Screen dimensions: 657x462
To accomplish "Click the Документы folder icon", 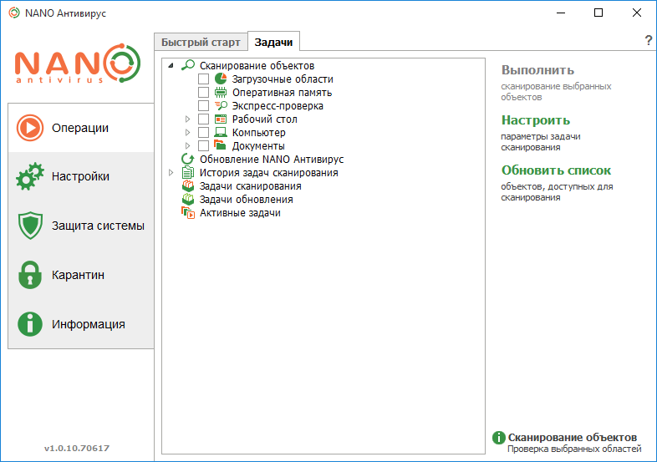I will [x=221, y=145].
